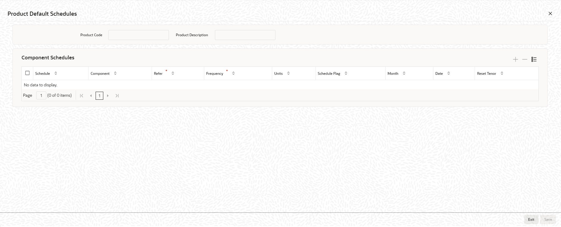
Task: Click the Date column header text
Action: point(439,74)
